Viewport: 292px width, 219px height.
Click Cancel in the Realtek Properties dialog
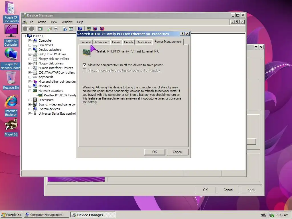point(177,152)
